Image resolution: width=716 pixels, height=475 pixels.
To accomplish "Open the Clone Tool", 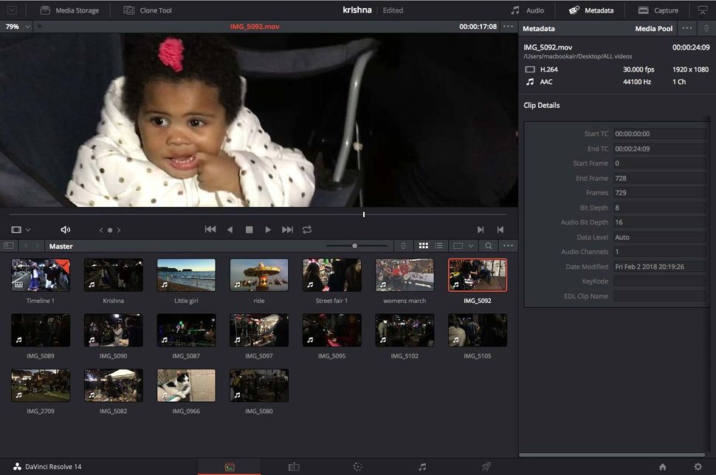I will pyautogui.click(x=148, y=10).
